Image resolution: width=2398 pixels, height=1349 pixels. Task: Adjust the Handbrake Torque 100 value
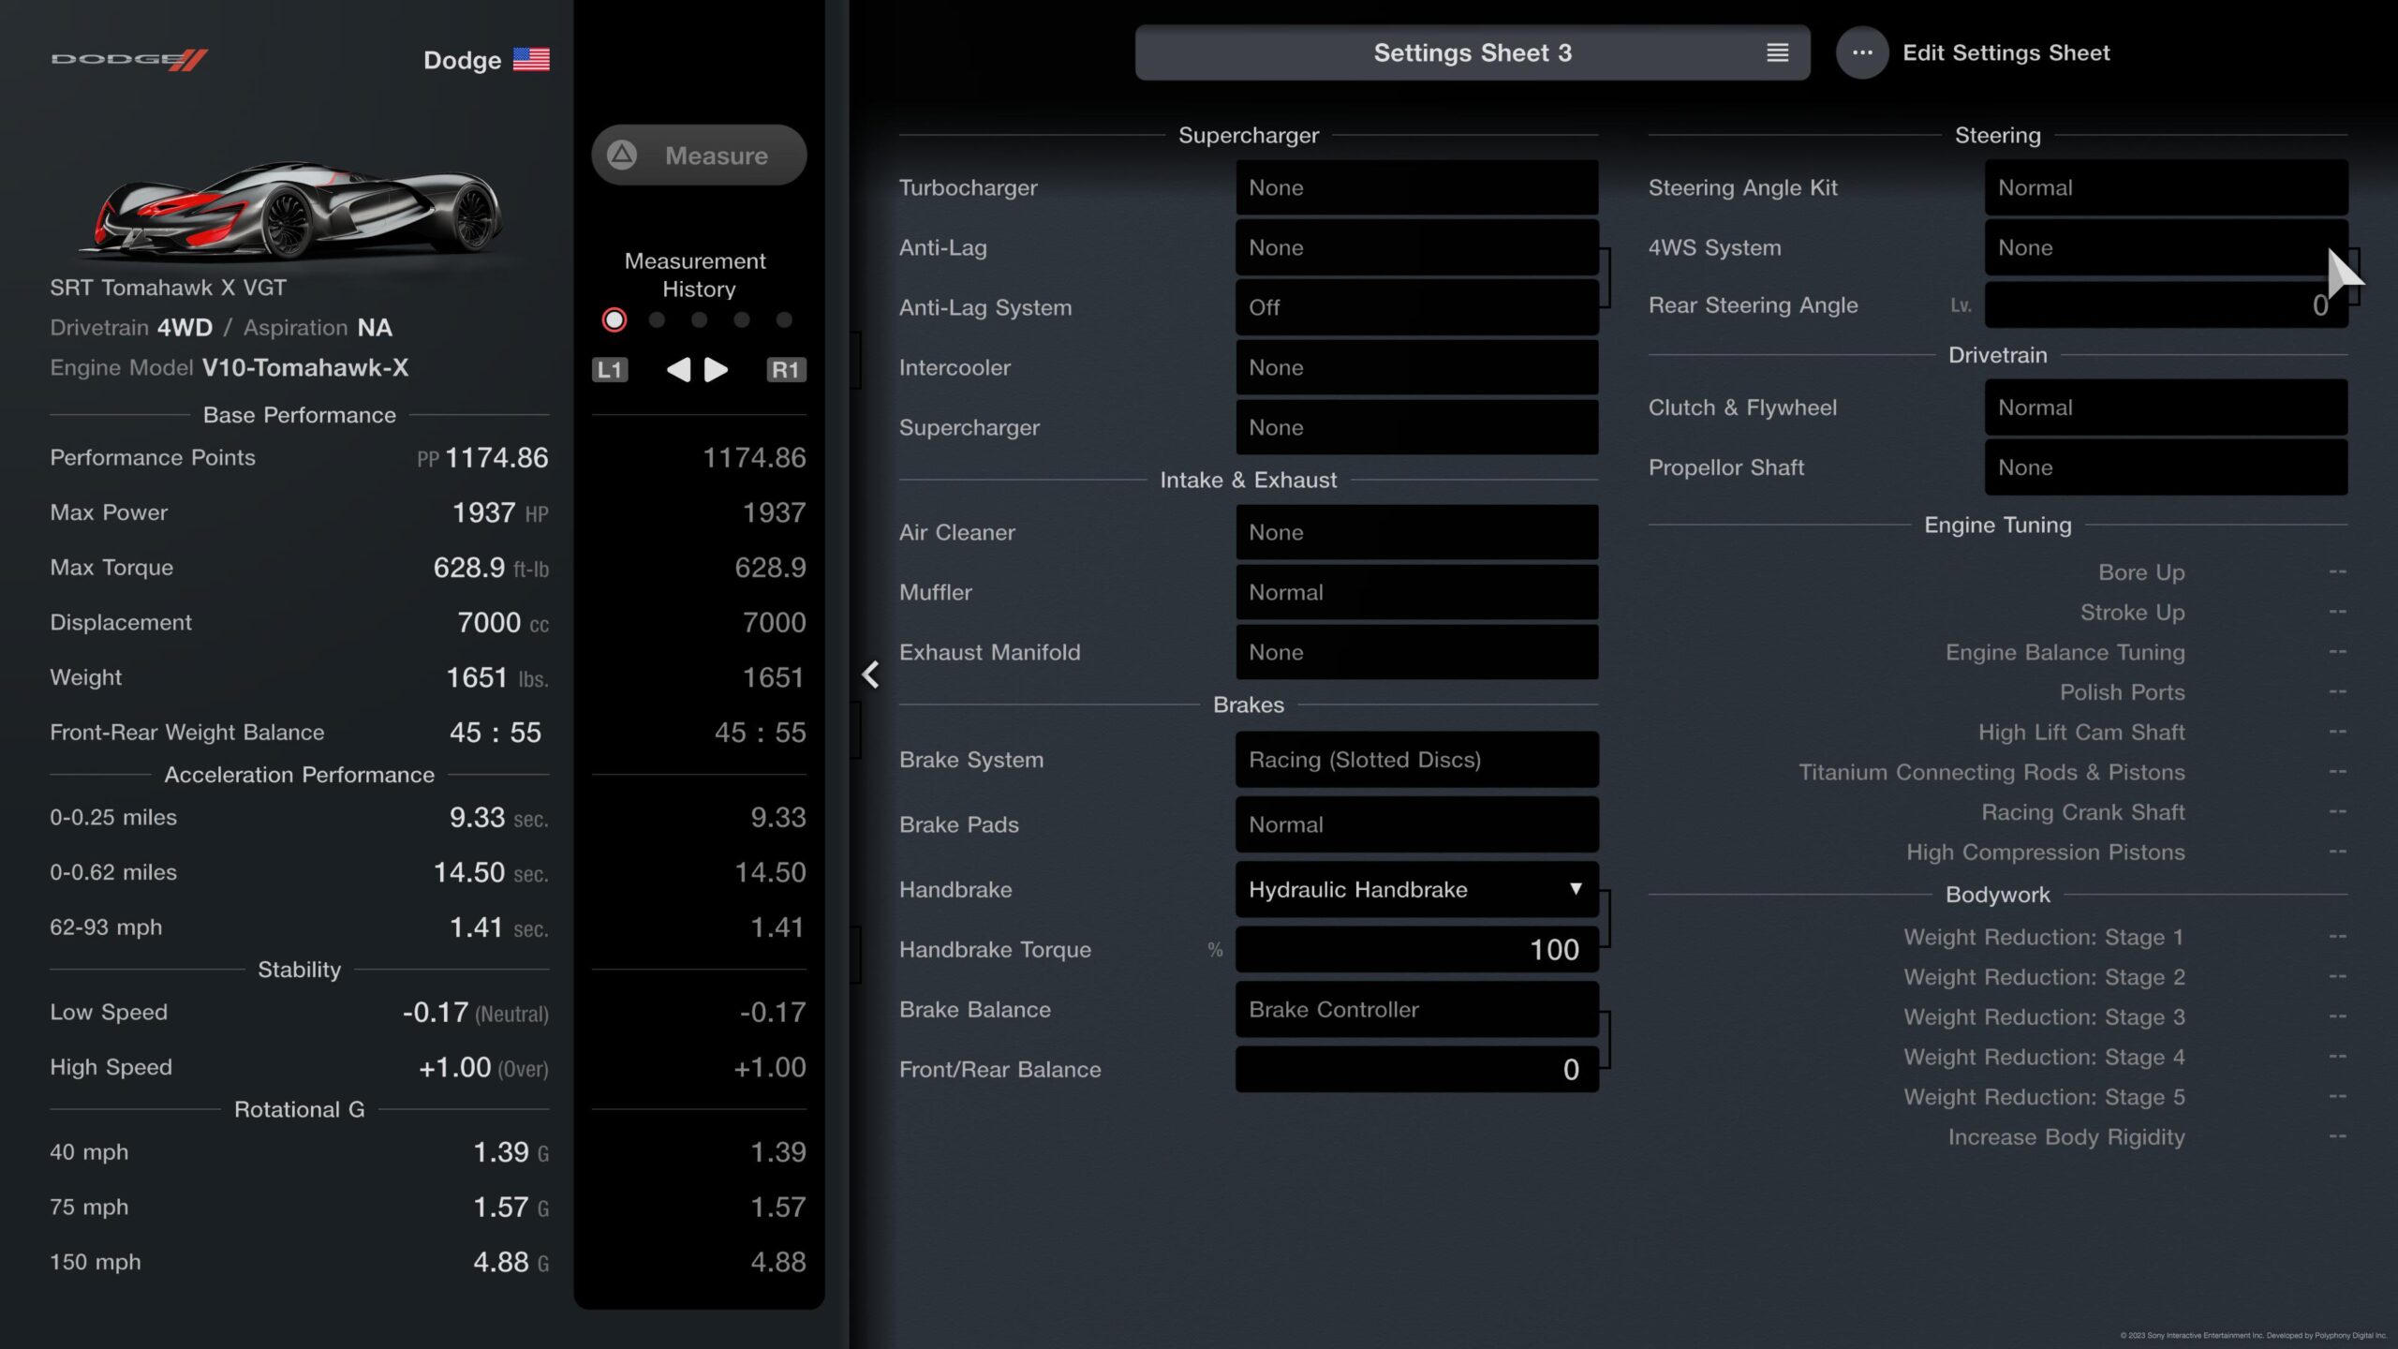[1416, 950]
